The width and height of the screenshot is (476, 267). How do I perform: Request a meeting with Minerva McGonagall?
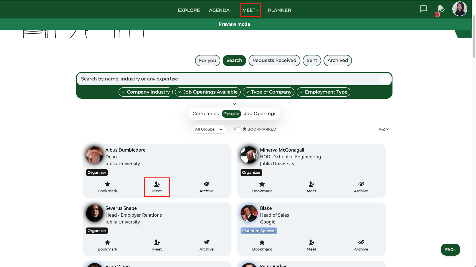tap(311, 187)
